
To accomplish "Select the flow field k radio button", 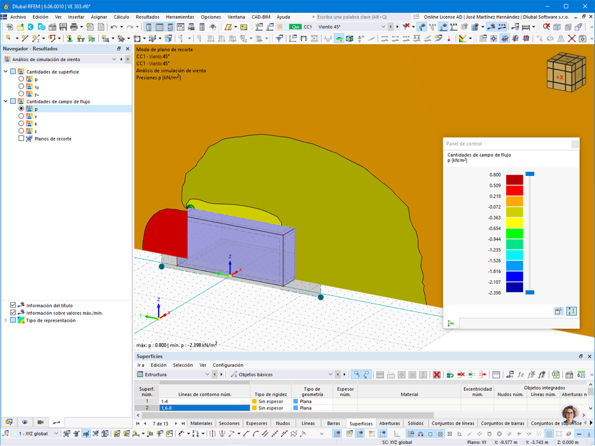I will point(21,123).
